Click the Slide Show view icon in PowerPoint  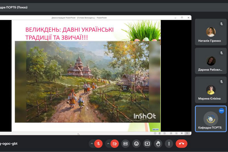(187, 134)
